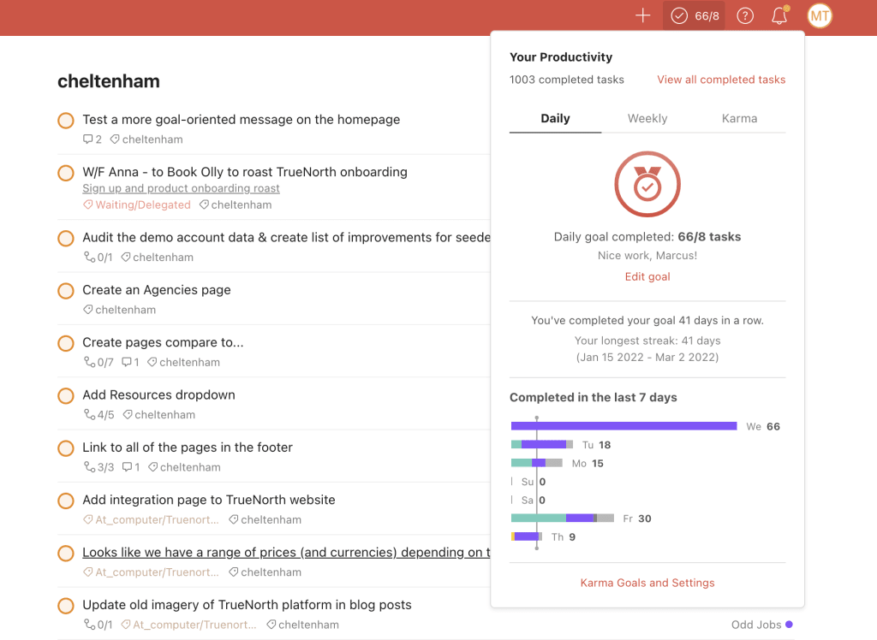Click cheltenham label under Add Resources dropdown
The image size is (877, 640).
coord(158,415)
